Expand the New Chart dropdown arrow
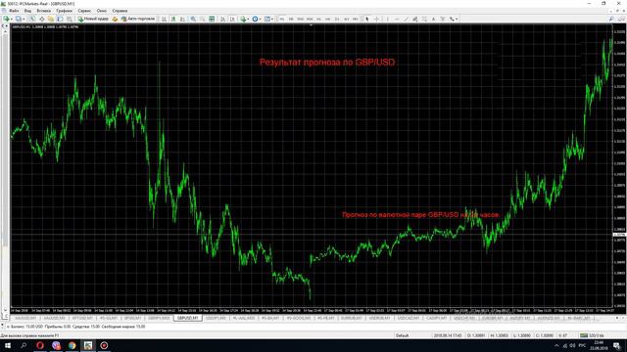Image resolution: width=627 pixels, height=352 pixels. click(11, 19)
